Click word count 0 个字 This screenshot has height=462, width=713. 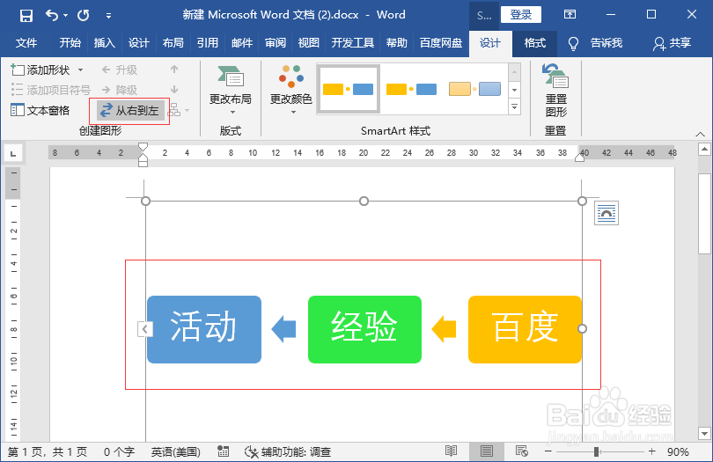[x=119, y=452]
